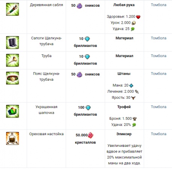
Task: Click the decorated hat item icon
Action: [12, 111]
